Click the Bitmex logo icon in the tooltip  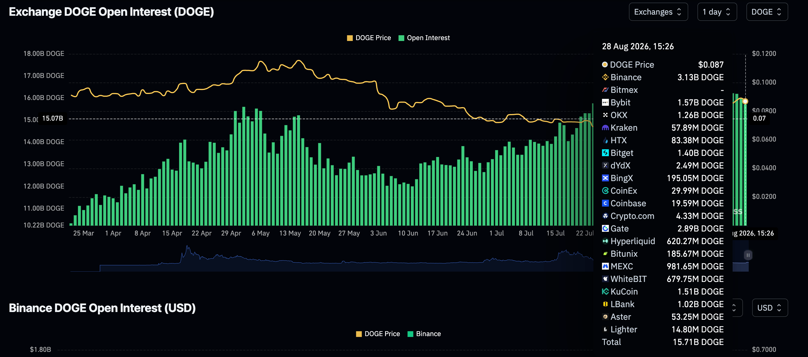coord(605,90)
